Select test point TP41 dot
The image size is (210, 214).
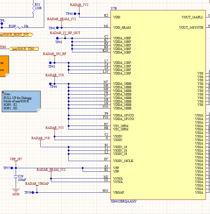(57, 28)
